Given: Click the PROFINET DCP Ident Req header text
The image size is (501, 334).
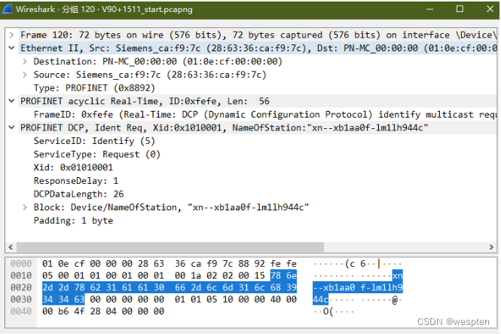Looking at the screenshot, I should pyautogui.click(x=224, y=127).
